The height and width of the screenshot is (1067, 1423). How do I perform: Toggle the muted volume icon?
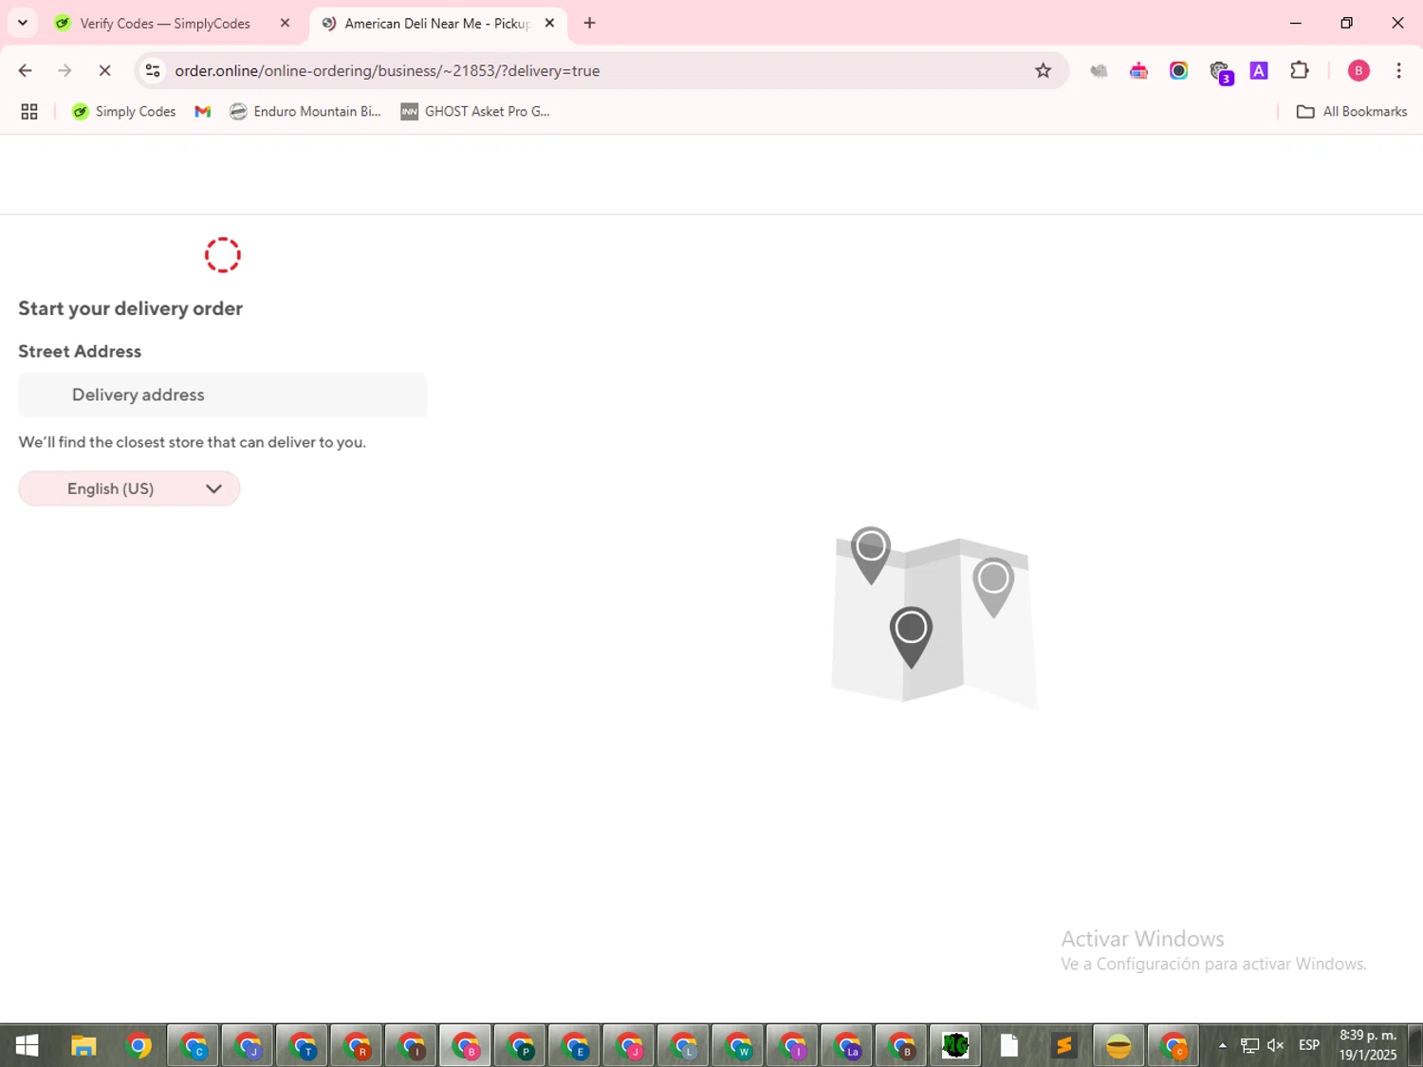coord(1276,1045)
